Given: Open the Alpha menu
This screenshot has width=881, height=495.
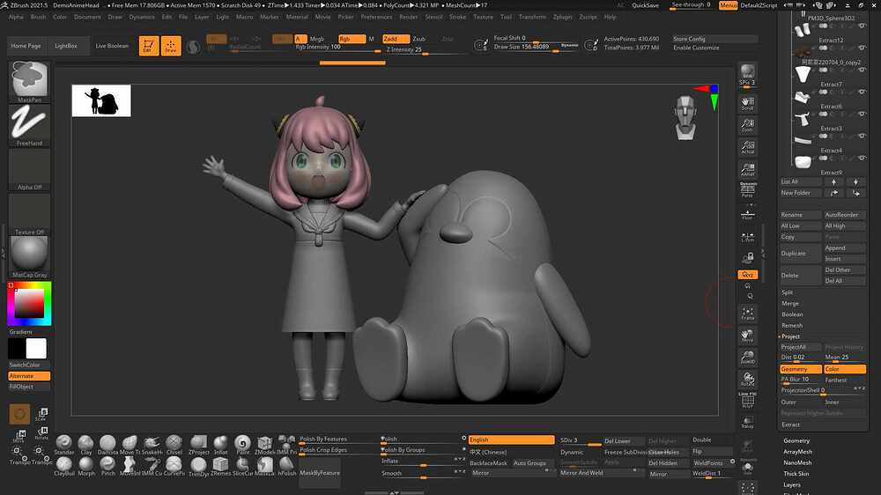Looking at the screenshot, I should pyautogui.click(x=16, y=17).
